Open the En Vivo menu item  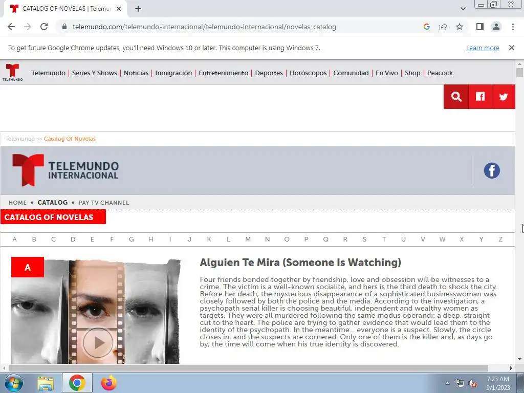click(387, 73)
